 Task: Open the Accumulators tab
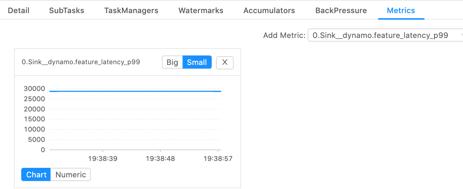pyautogui.click(x=269, y=11)
